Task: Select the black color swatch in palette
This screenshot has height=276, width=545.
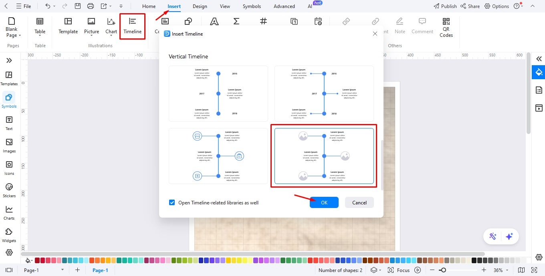Action: (x=474, y=260)
